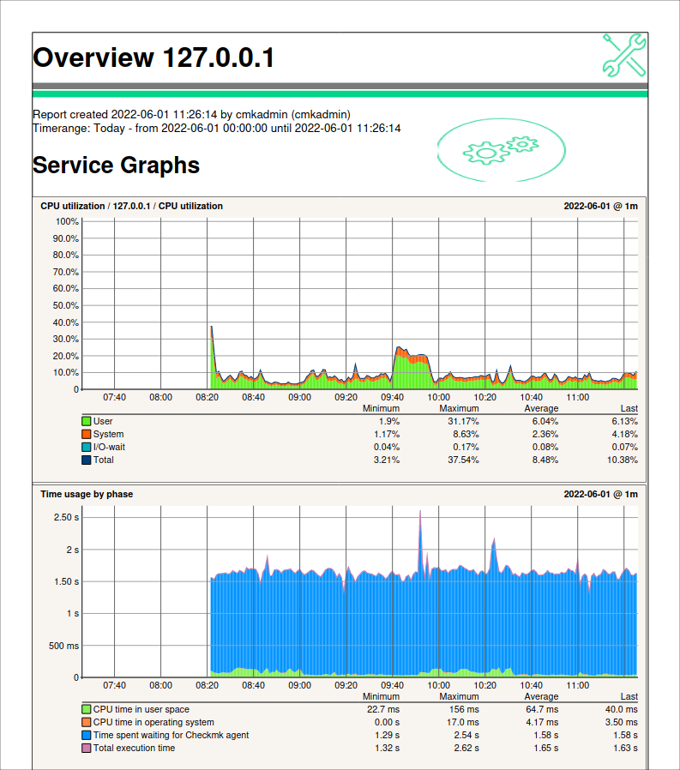680x770 pixels.
Task: Click the green User legend swatch
Action: click(87, 422)
